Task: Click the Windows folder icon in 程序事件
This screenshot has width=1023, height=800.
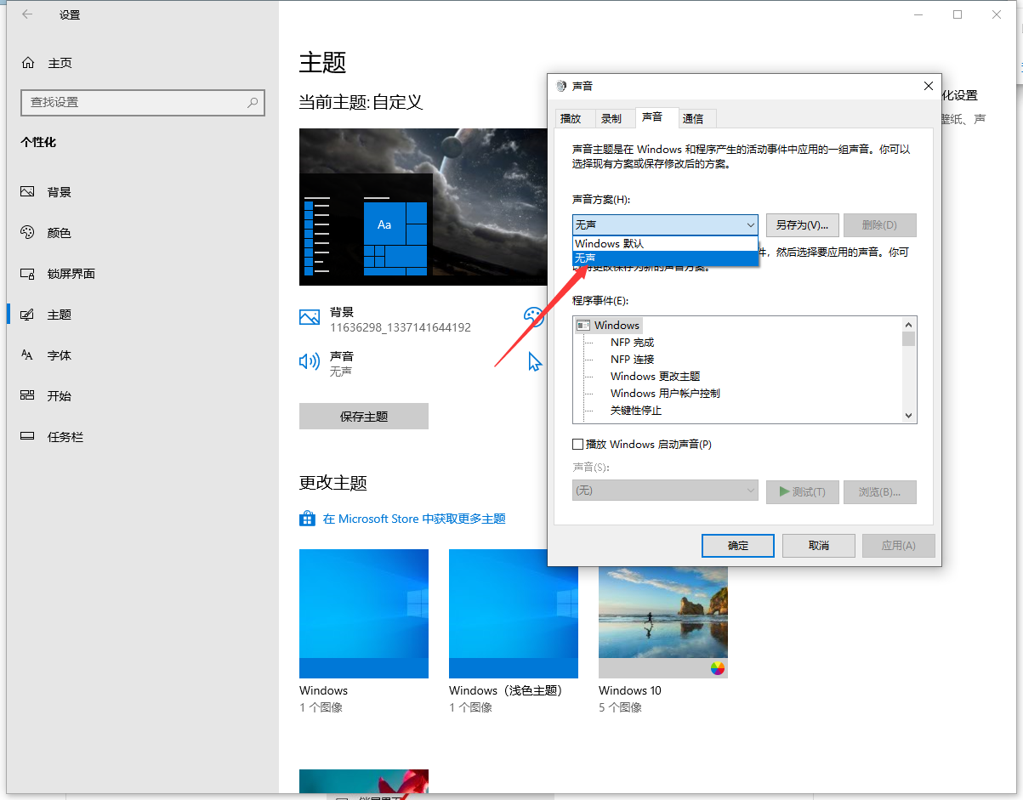Action: 583,326
